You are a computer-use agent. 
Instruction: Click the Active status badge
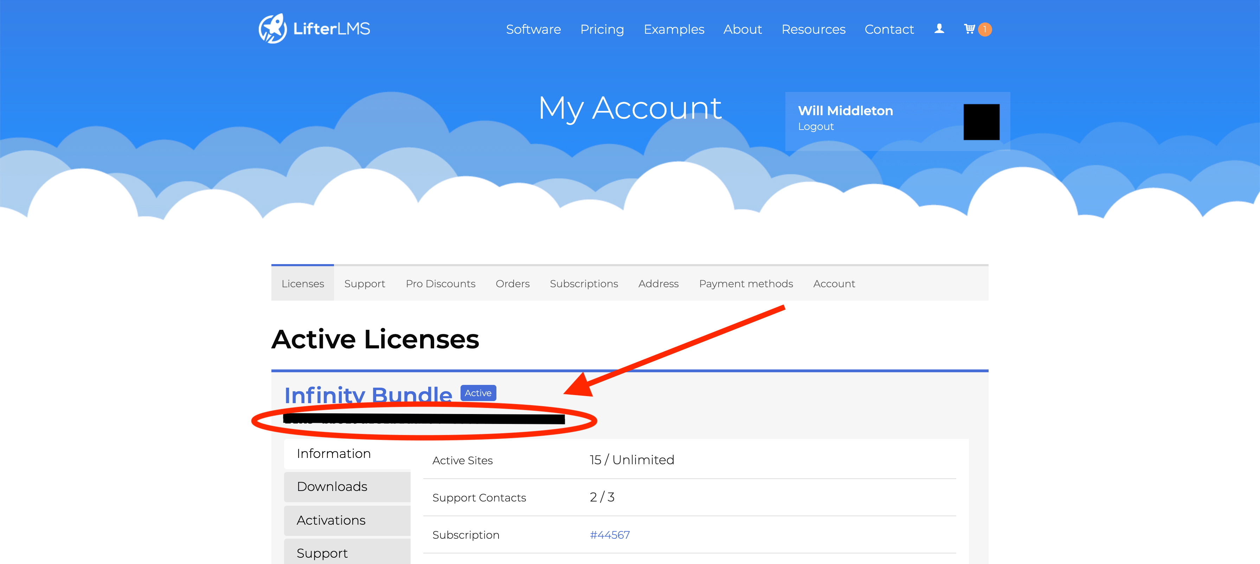point(478,393)
